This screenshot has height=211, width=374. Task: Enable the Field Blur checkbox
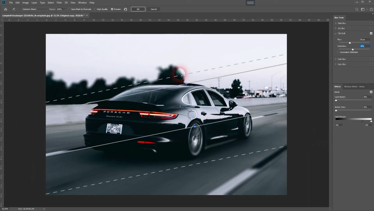coord(371,23)
